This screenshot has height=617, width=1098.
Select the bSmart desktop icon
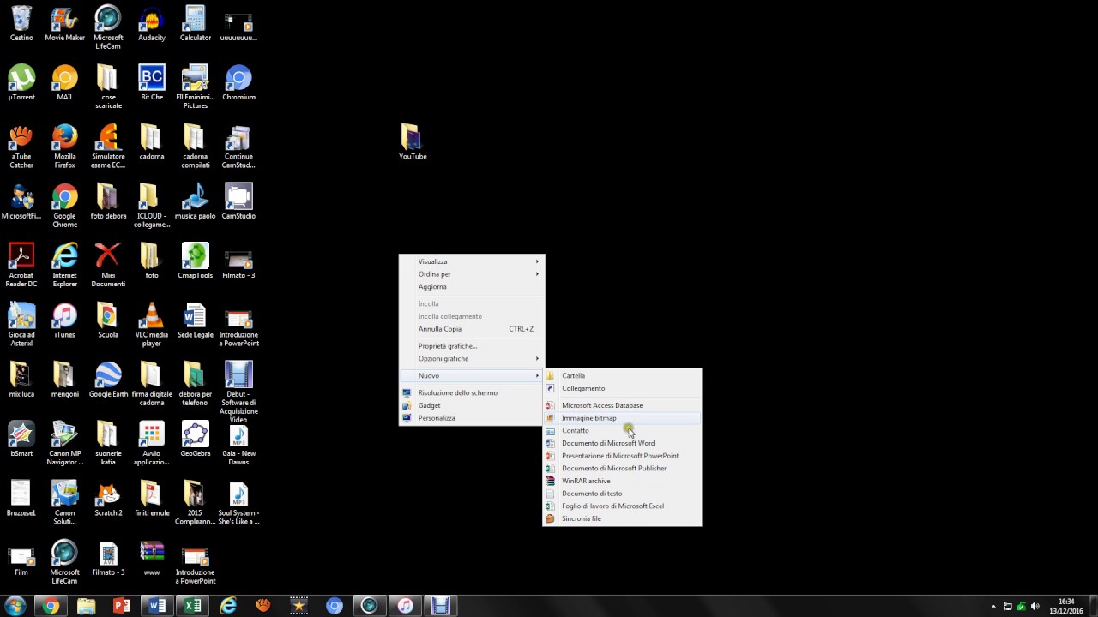[21, 439]
